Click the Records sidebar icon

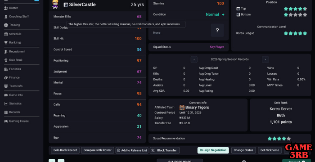[x=6, y=112]
